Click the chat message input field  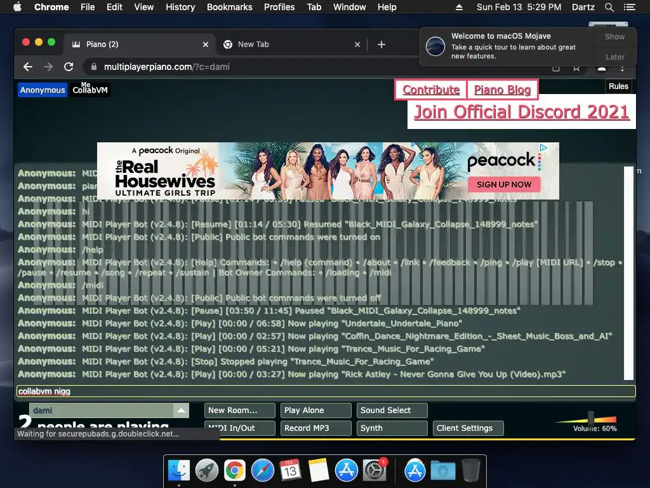326,391
